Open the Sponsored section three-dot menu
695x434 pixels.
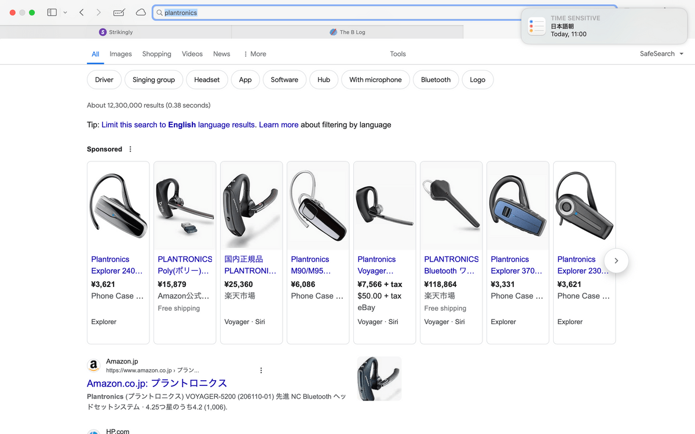pos(130,149)
